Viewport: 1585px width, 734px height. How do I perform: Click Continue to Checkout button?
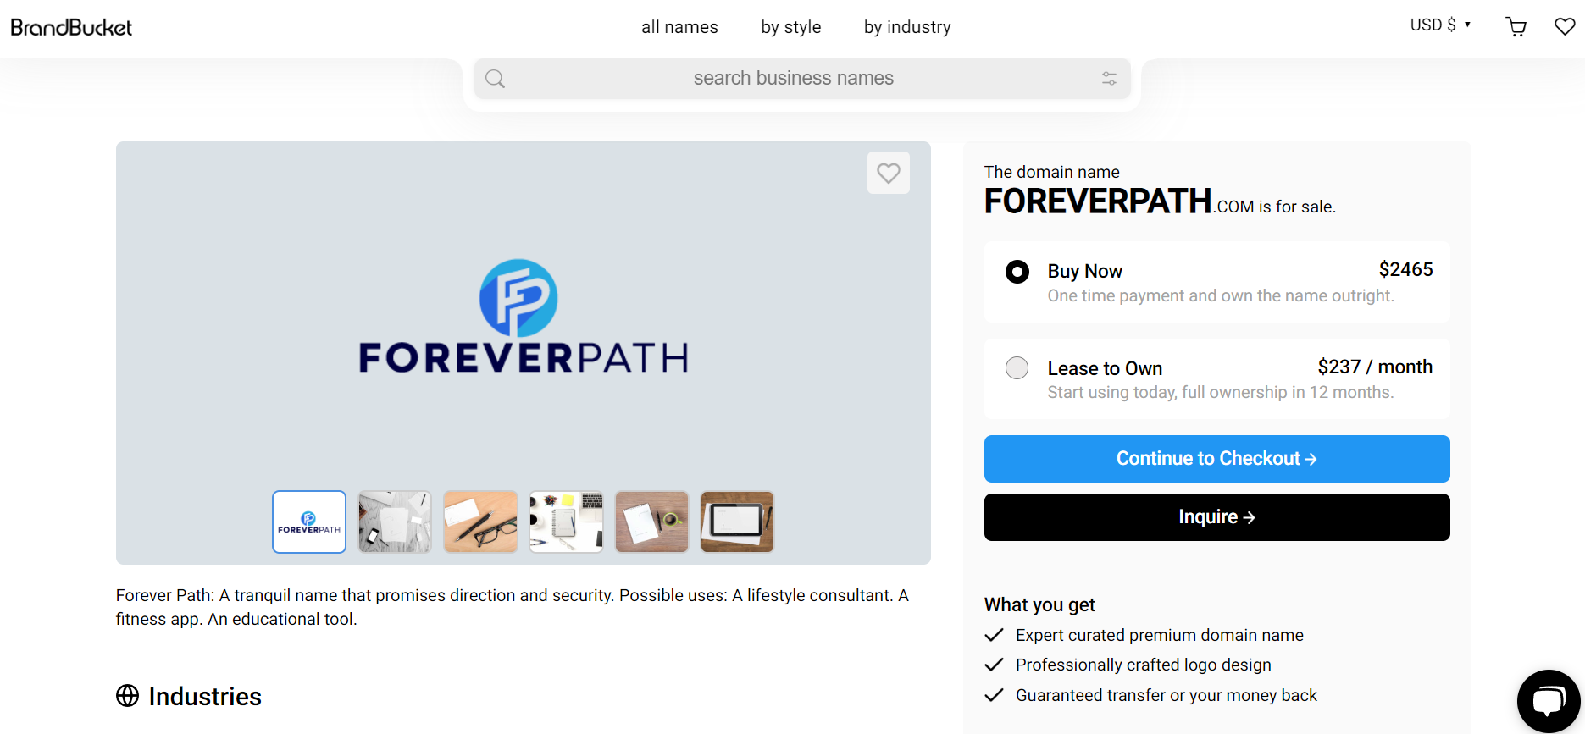point(1216,459)
